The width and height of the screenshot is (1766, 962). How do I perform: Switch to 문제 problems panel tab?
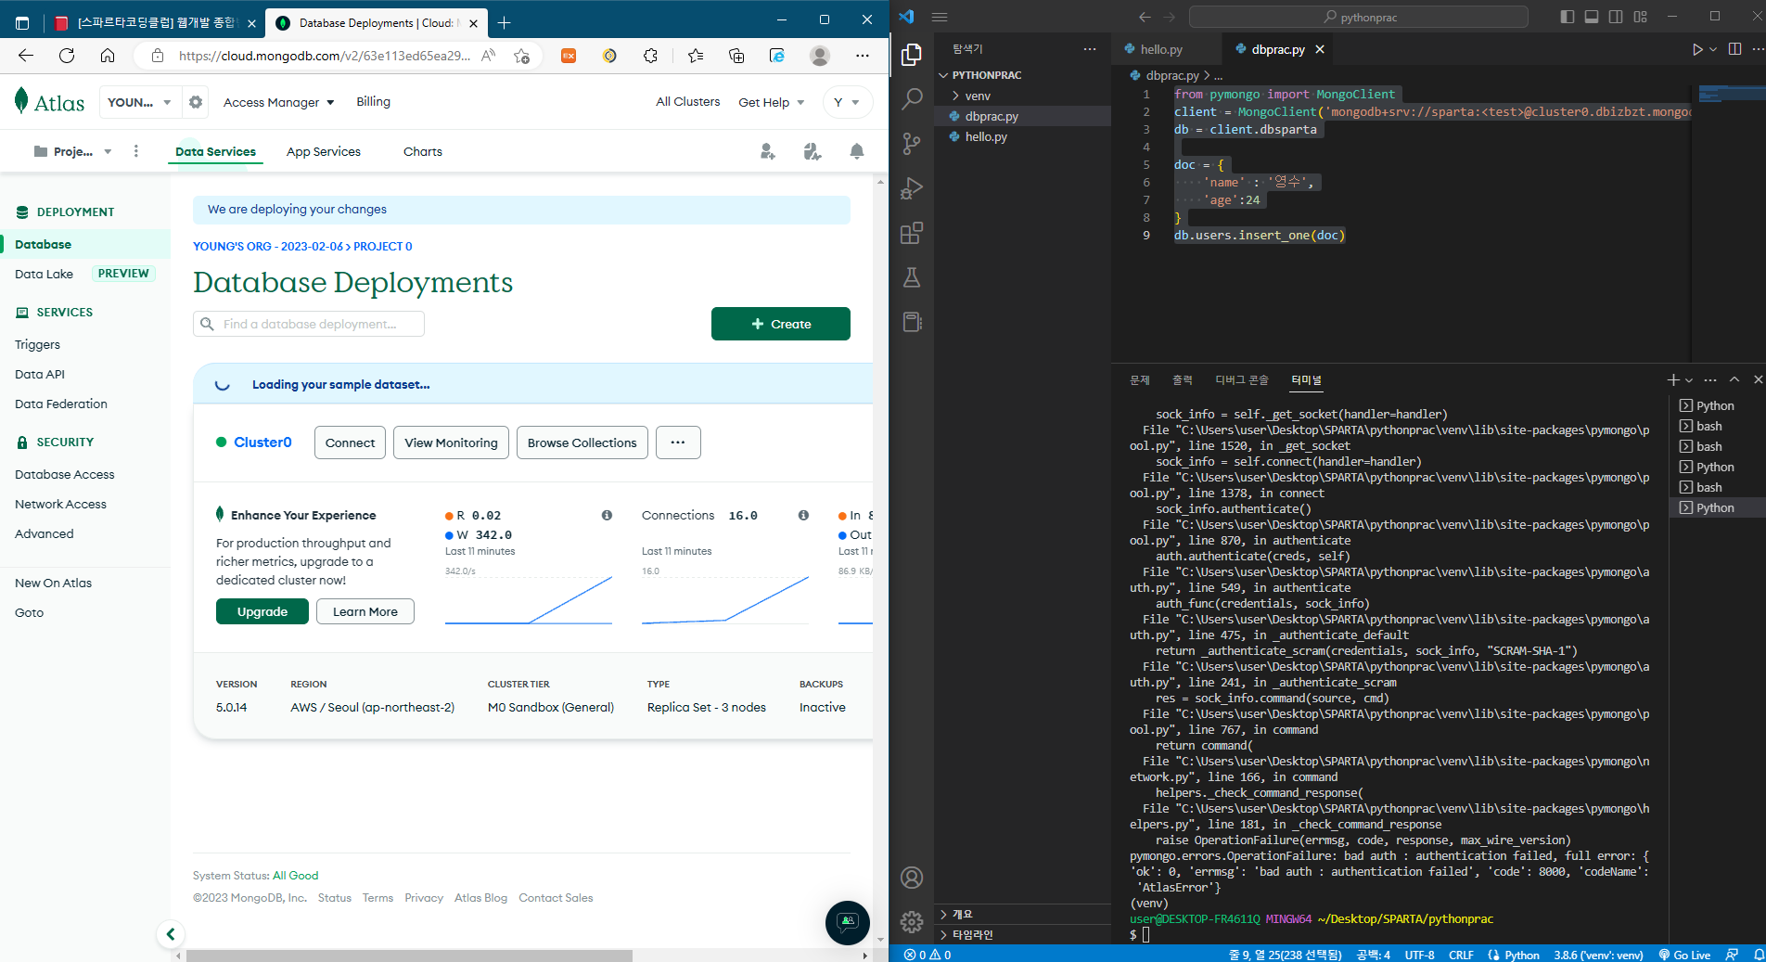[1140, 380]
